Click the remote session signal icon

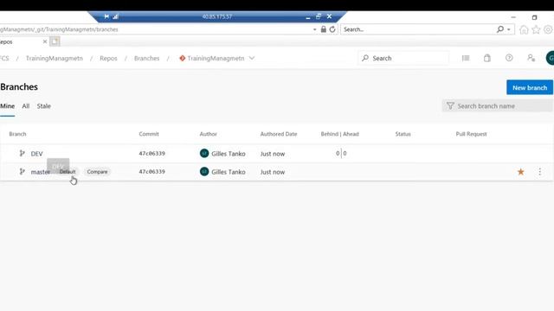[115, 16]
